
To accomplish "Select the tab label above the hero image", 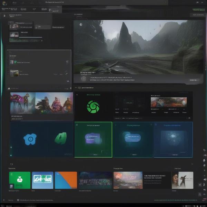I will click(x=78, y=14).
